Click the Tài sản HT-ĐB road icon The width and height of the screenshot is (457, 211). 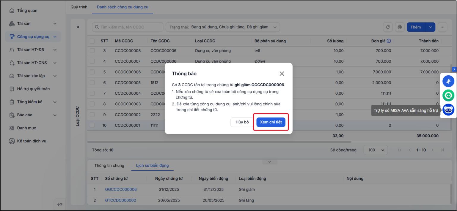[x=12, y=50]
